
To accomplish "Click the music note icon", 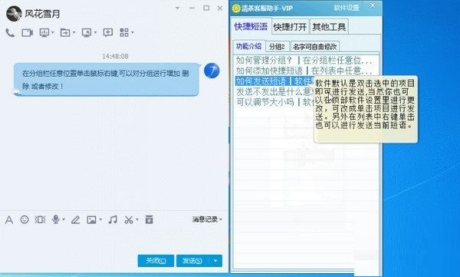I will click(113, 219).
